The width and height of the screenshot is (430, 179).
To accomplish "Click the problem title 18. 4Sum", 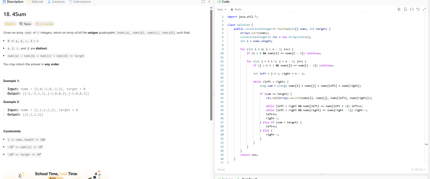I will (15, 14).
